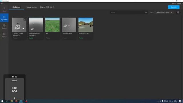Click the search magnifier icon
Screen dimensions: 183x103
click(x=146, y=12)
